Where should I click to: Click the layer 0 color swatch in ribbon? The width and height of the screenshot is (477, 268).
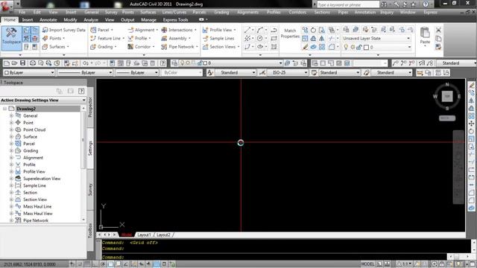coord(366,47)
